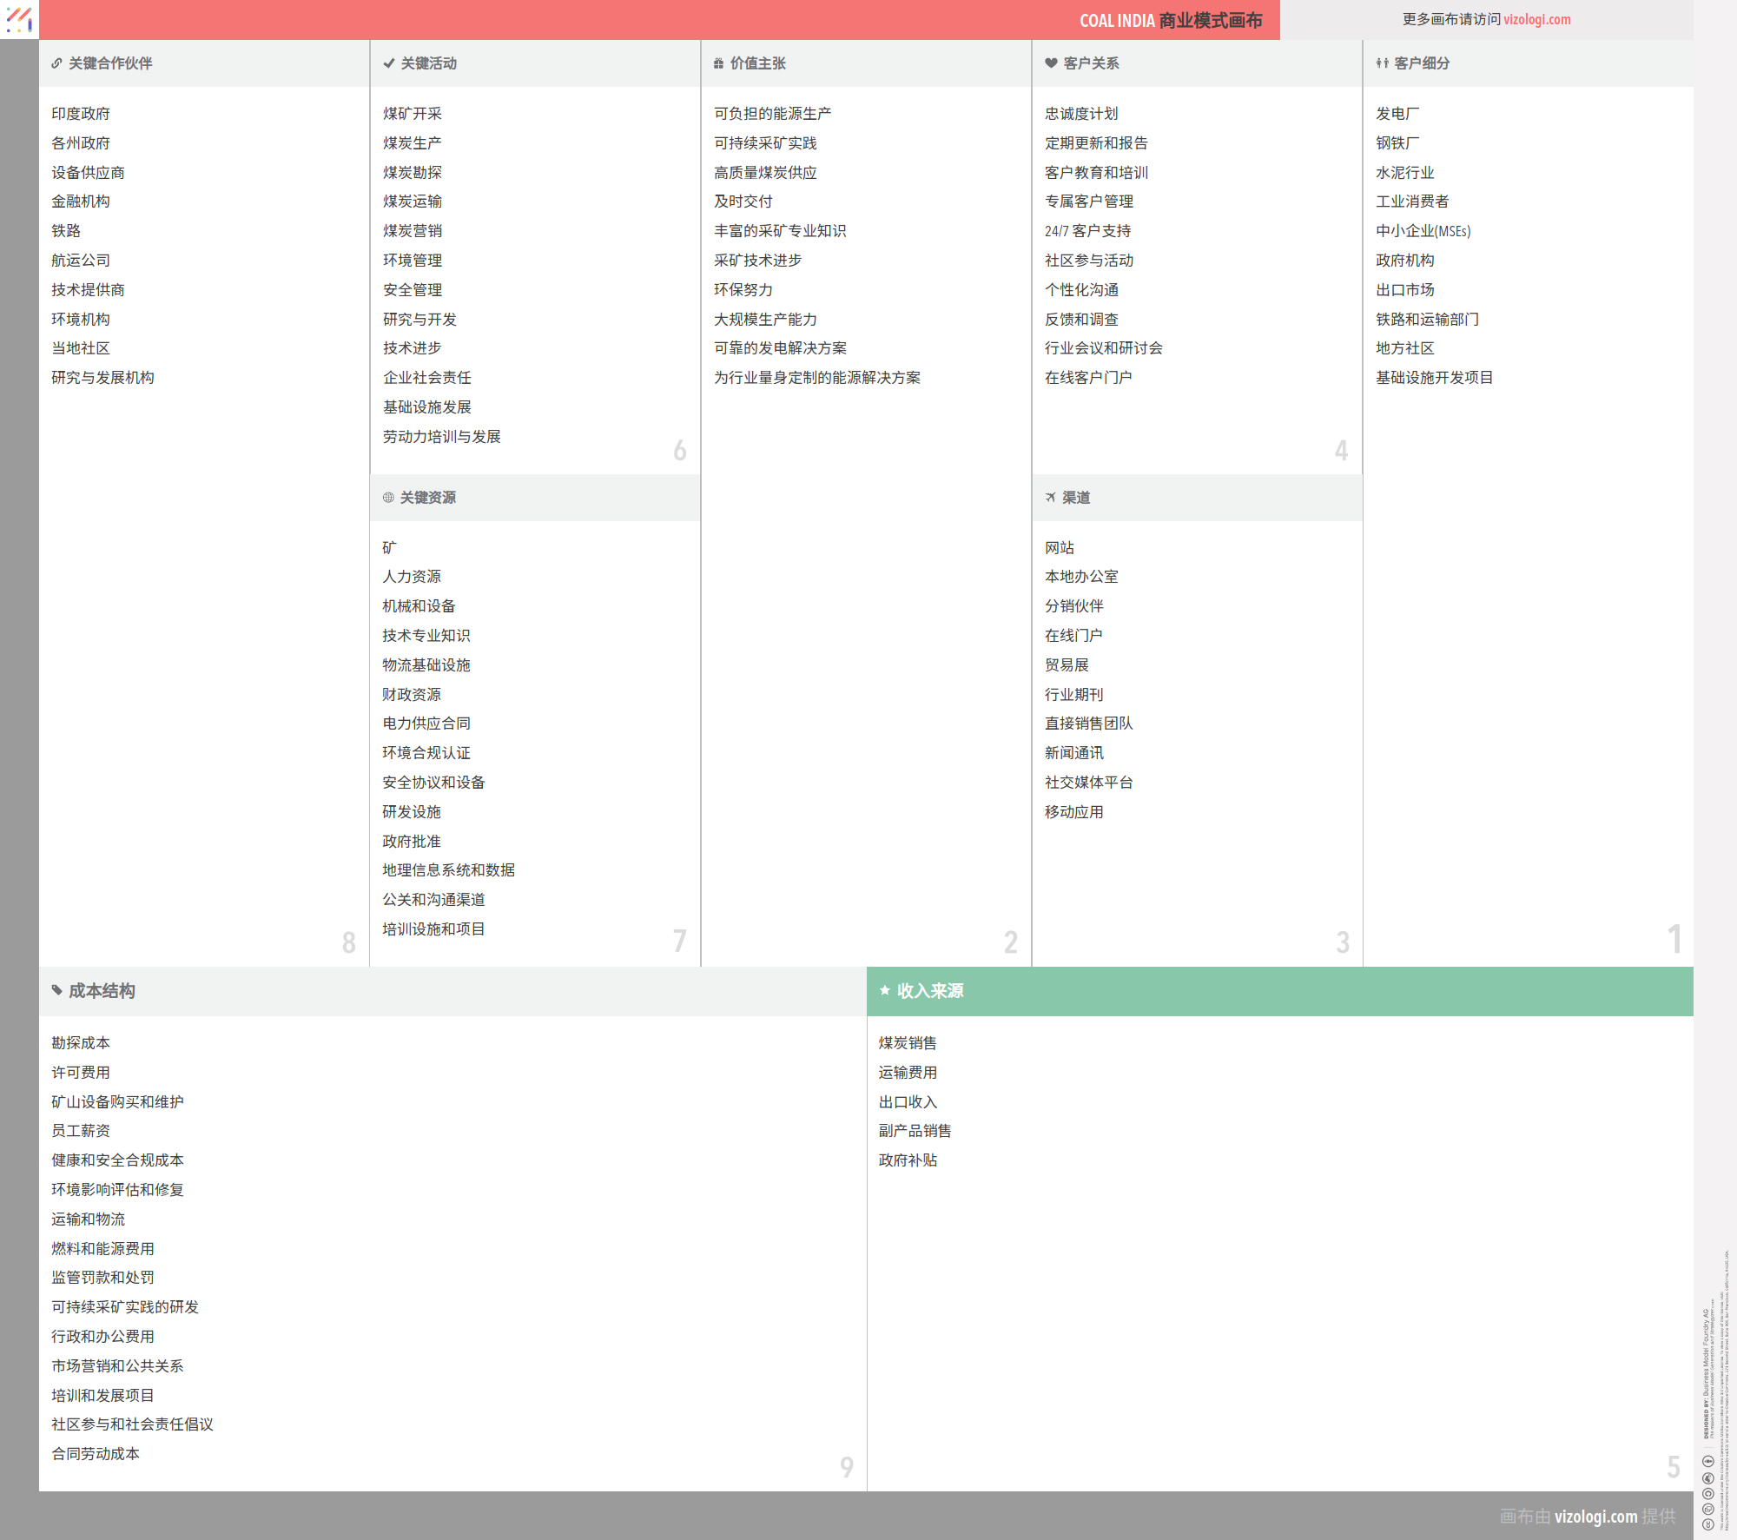The width and height of the screenshot is (1737, 1540).
Task: Click vizologi.com link in bottom footer
Action: [x=1595, y=1517]
